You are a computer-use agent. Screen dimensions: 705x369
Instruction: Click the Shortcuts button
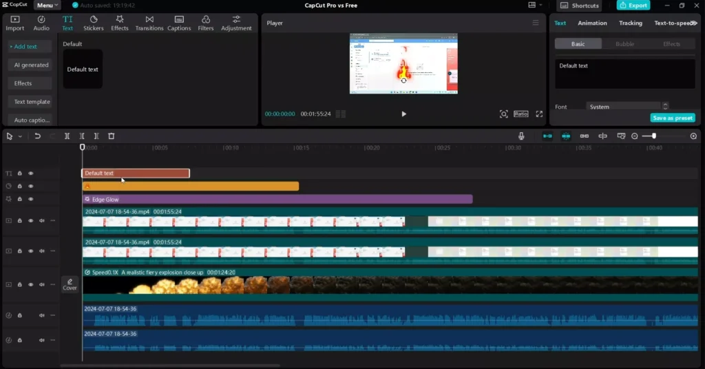(x=580, y=6)
